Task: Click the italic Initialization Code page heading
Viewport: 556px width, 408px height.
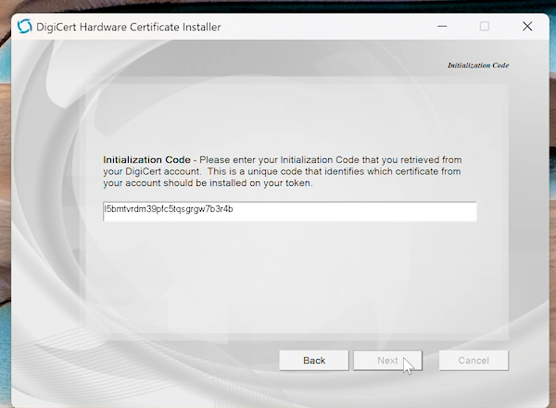Action: point(477,66)
